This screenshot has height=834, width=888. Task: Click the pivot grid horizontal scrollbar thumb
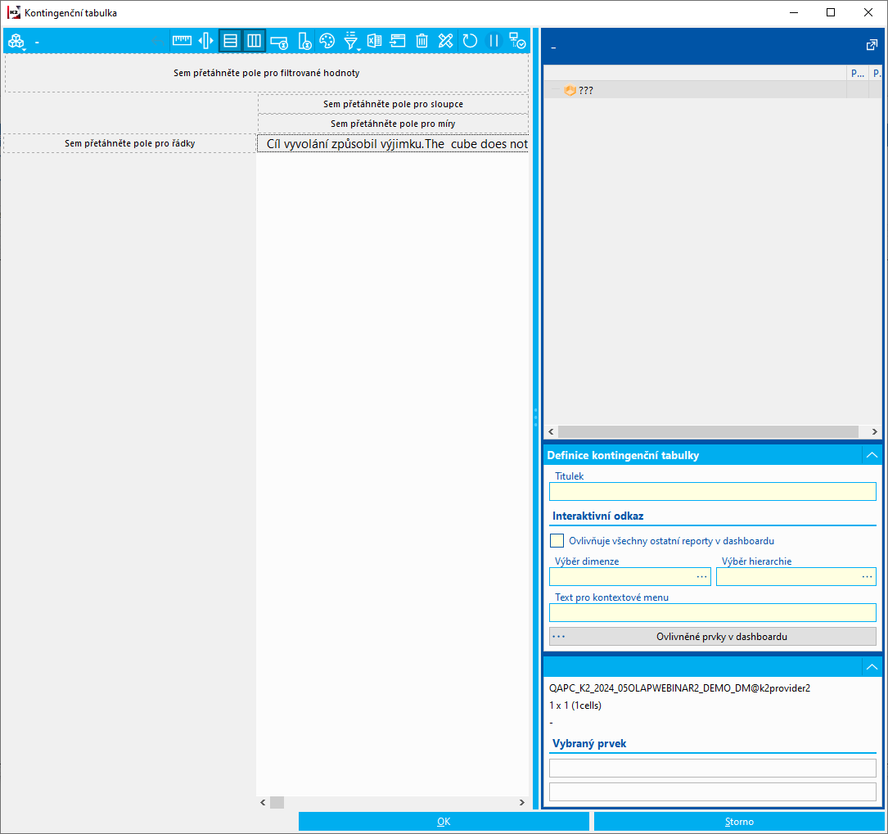tap(277, 802)
